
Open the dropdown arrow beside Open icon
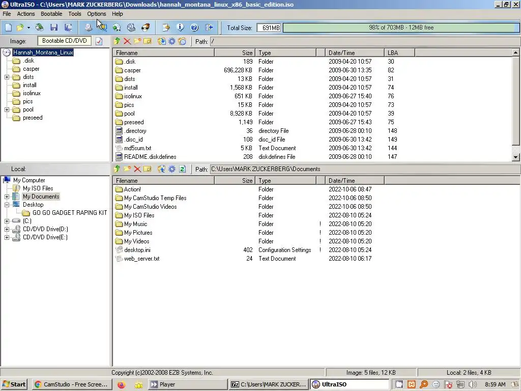pos(28,27)
